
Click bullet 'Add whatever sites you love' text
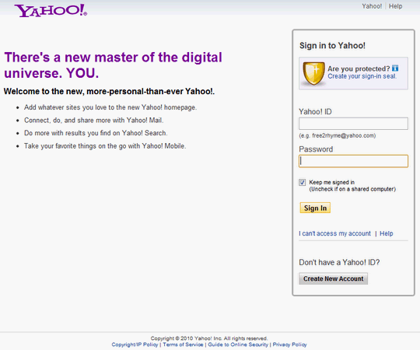tap(110, 107)
